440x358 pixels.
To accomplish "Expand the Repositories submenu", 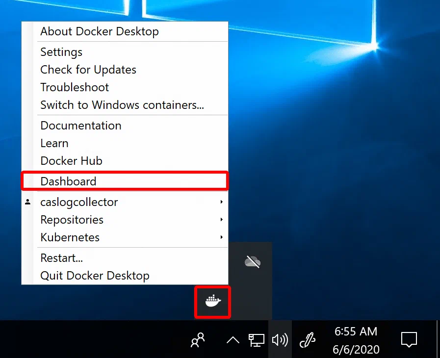I will 125,220.
